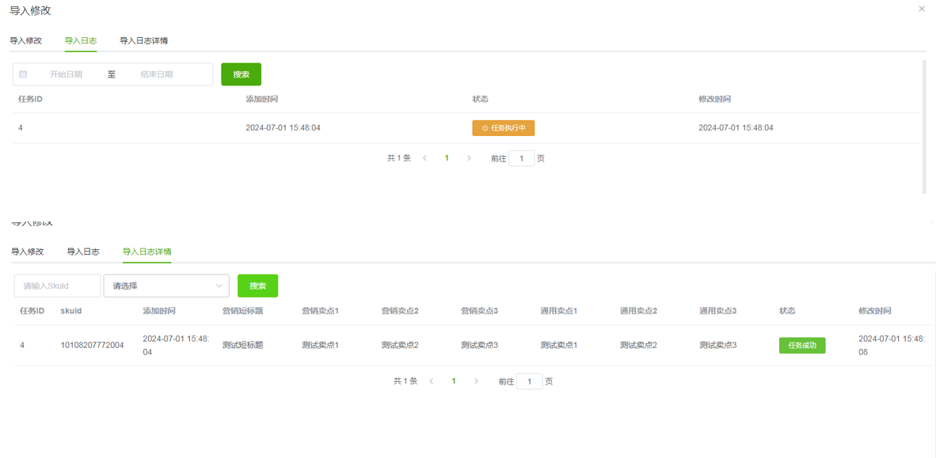Switch to 导入日志详情 tab in upper panel
Viewport: 936px width, 458px height.
[143, 40]
